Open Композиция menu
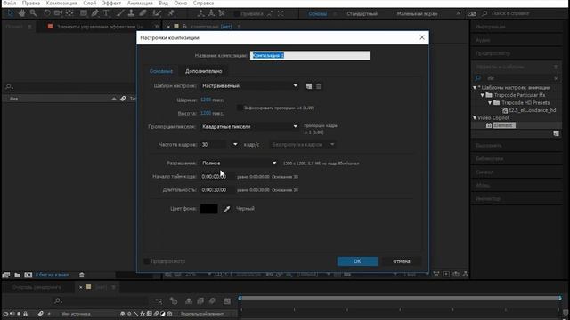 61,4
